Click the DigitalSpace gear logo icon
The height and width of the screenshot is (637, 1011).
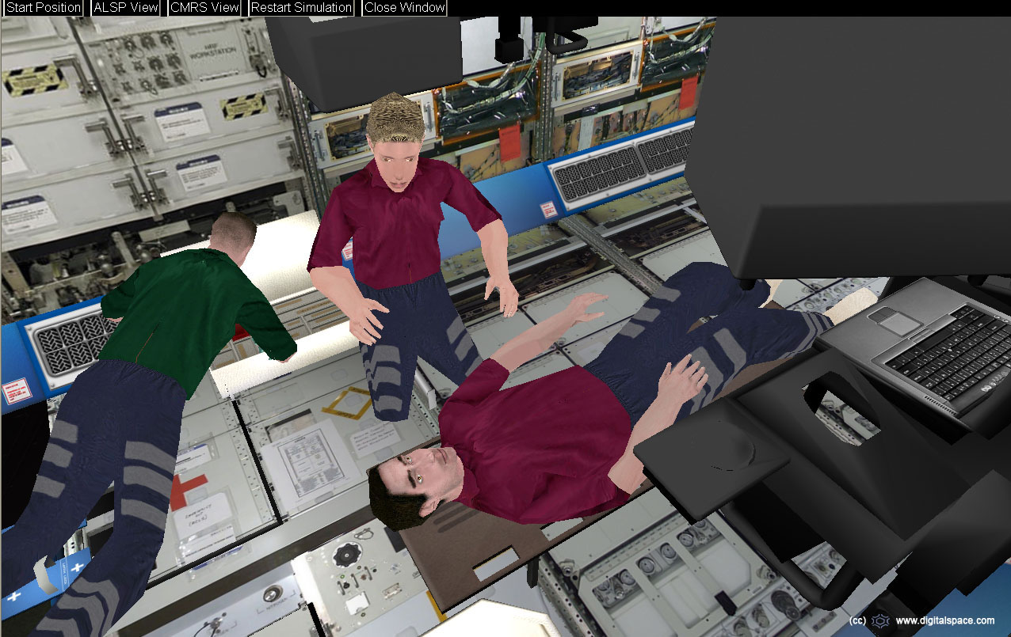[x=879, y=621]
